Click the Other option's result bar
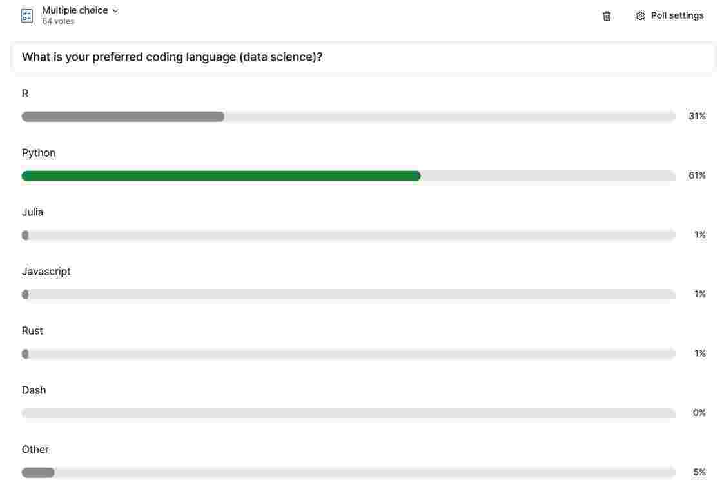The height and width of the screenshot is (487, 722). click(x=38, y=473)
